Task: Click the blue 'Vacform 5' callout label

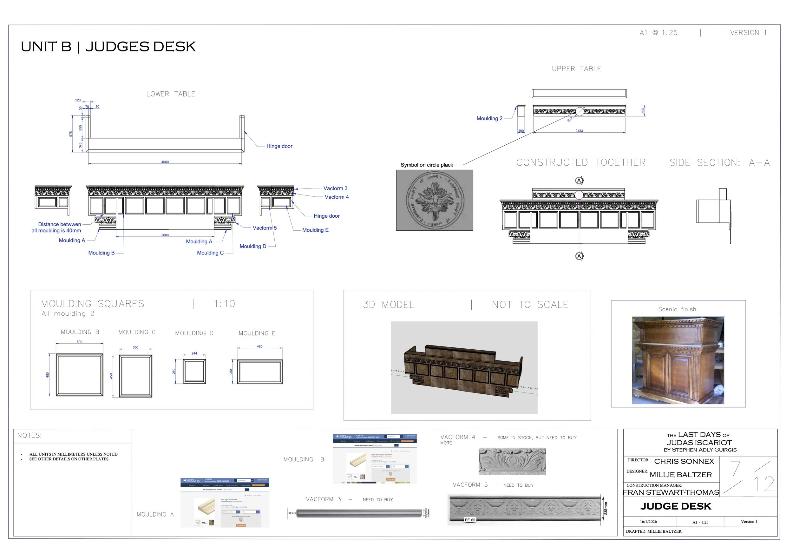Action: point(265,228)
